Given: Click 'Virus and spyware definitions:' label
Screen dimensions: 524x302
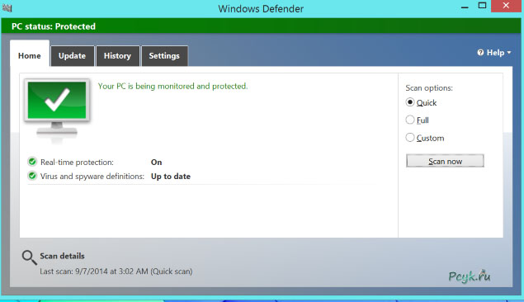Looking at the screenshot, I should [x=92, y=177].
